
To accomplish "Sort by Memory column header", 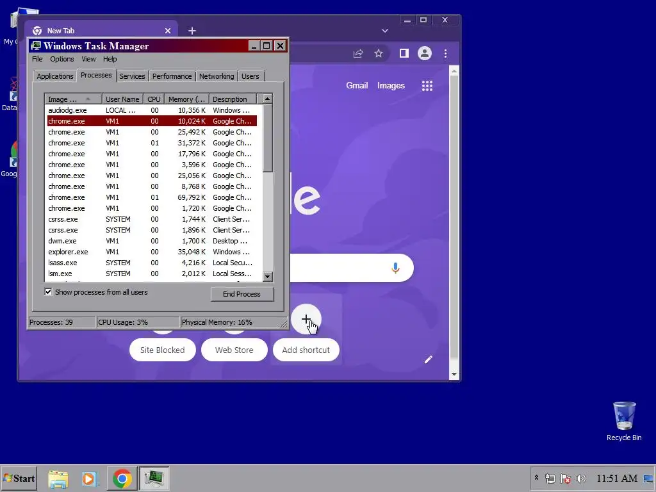I will pyautogui.click(x=186, y=99).
